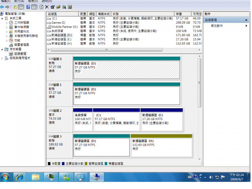Open Windows Explorer folder on the taskbar
This screenshot has width=252, height=189.
tap(35, 177)
